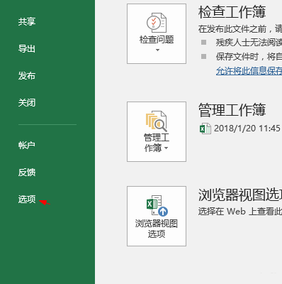Screen dimensions: 282x284
Task: Click the 检查问题 (Check for Issues) button
Action: click(157, 33)
